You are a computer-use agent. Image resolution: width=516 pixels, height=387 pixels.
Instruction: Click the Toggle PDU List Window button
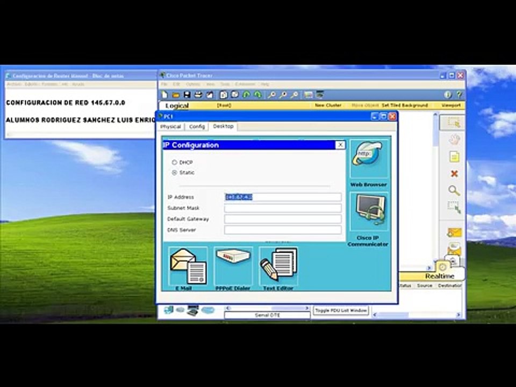click(x=341, y=310)
